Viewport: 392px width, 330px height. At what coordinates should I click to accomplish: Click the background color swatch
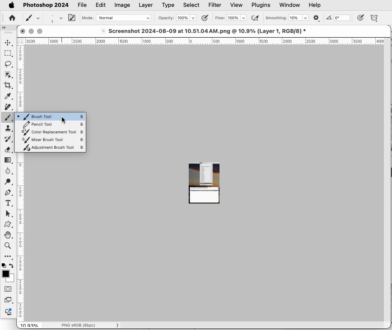tap(12, 279)
